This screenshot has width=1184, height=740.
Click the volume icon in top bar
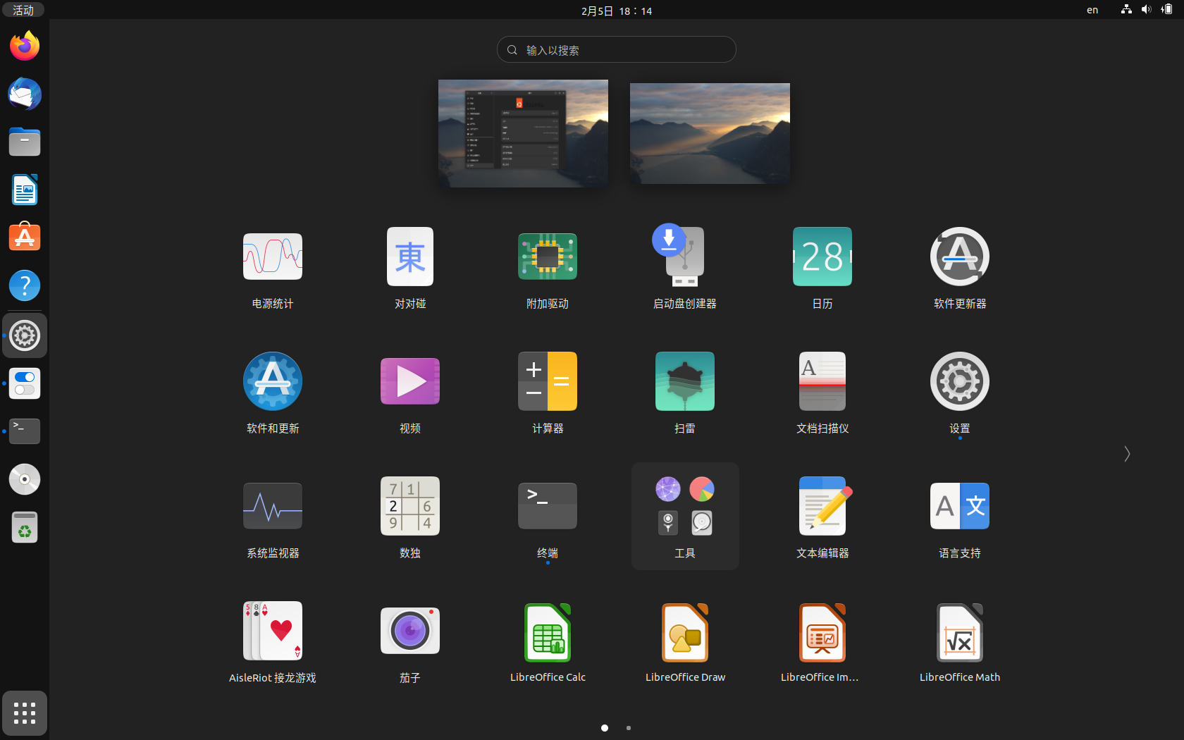(x=1147, y=10)
